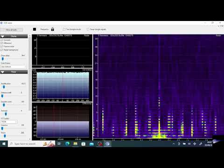
Task: Collapse the Radar panel header arrow
Action: coord(2,72)
